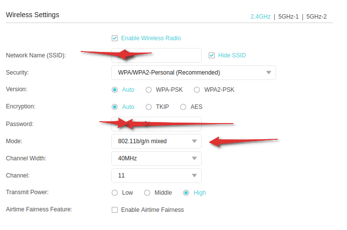
Task: Select WPA-PSK version radio button
Action: [x=149, y=90]
